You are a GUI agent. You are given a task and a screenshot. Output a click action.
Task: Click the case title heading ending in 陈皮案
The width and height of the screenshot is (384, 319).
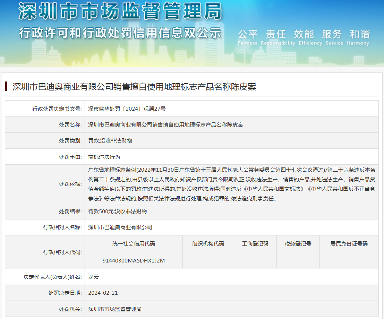(134, 87)
